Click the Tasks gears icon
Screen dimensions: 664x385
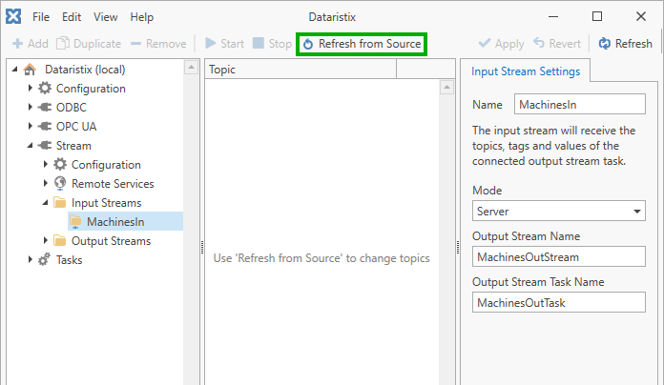(x=45, y=259)
